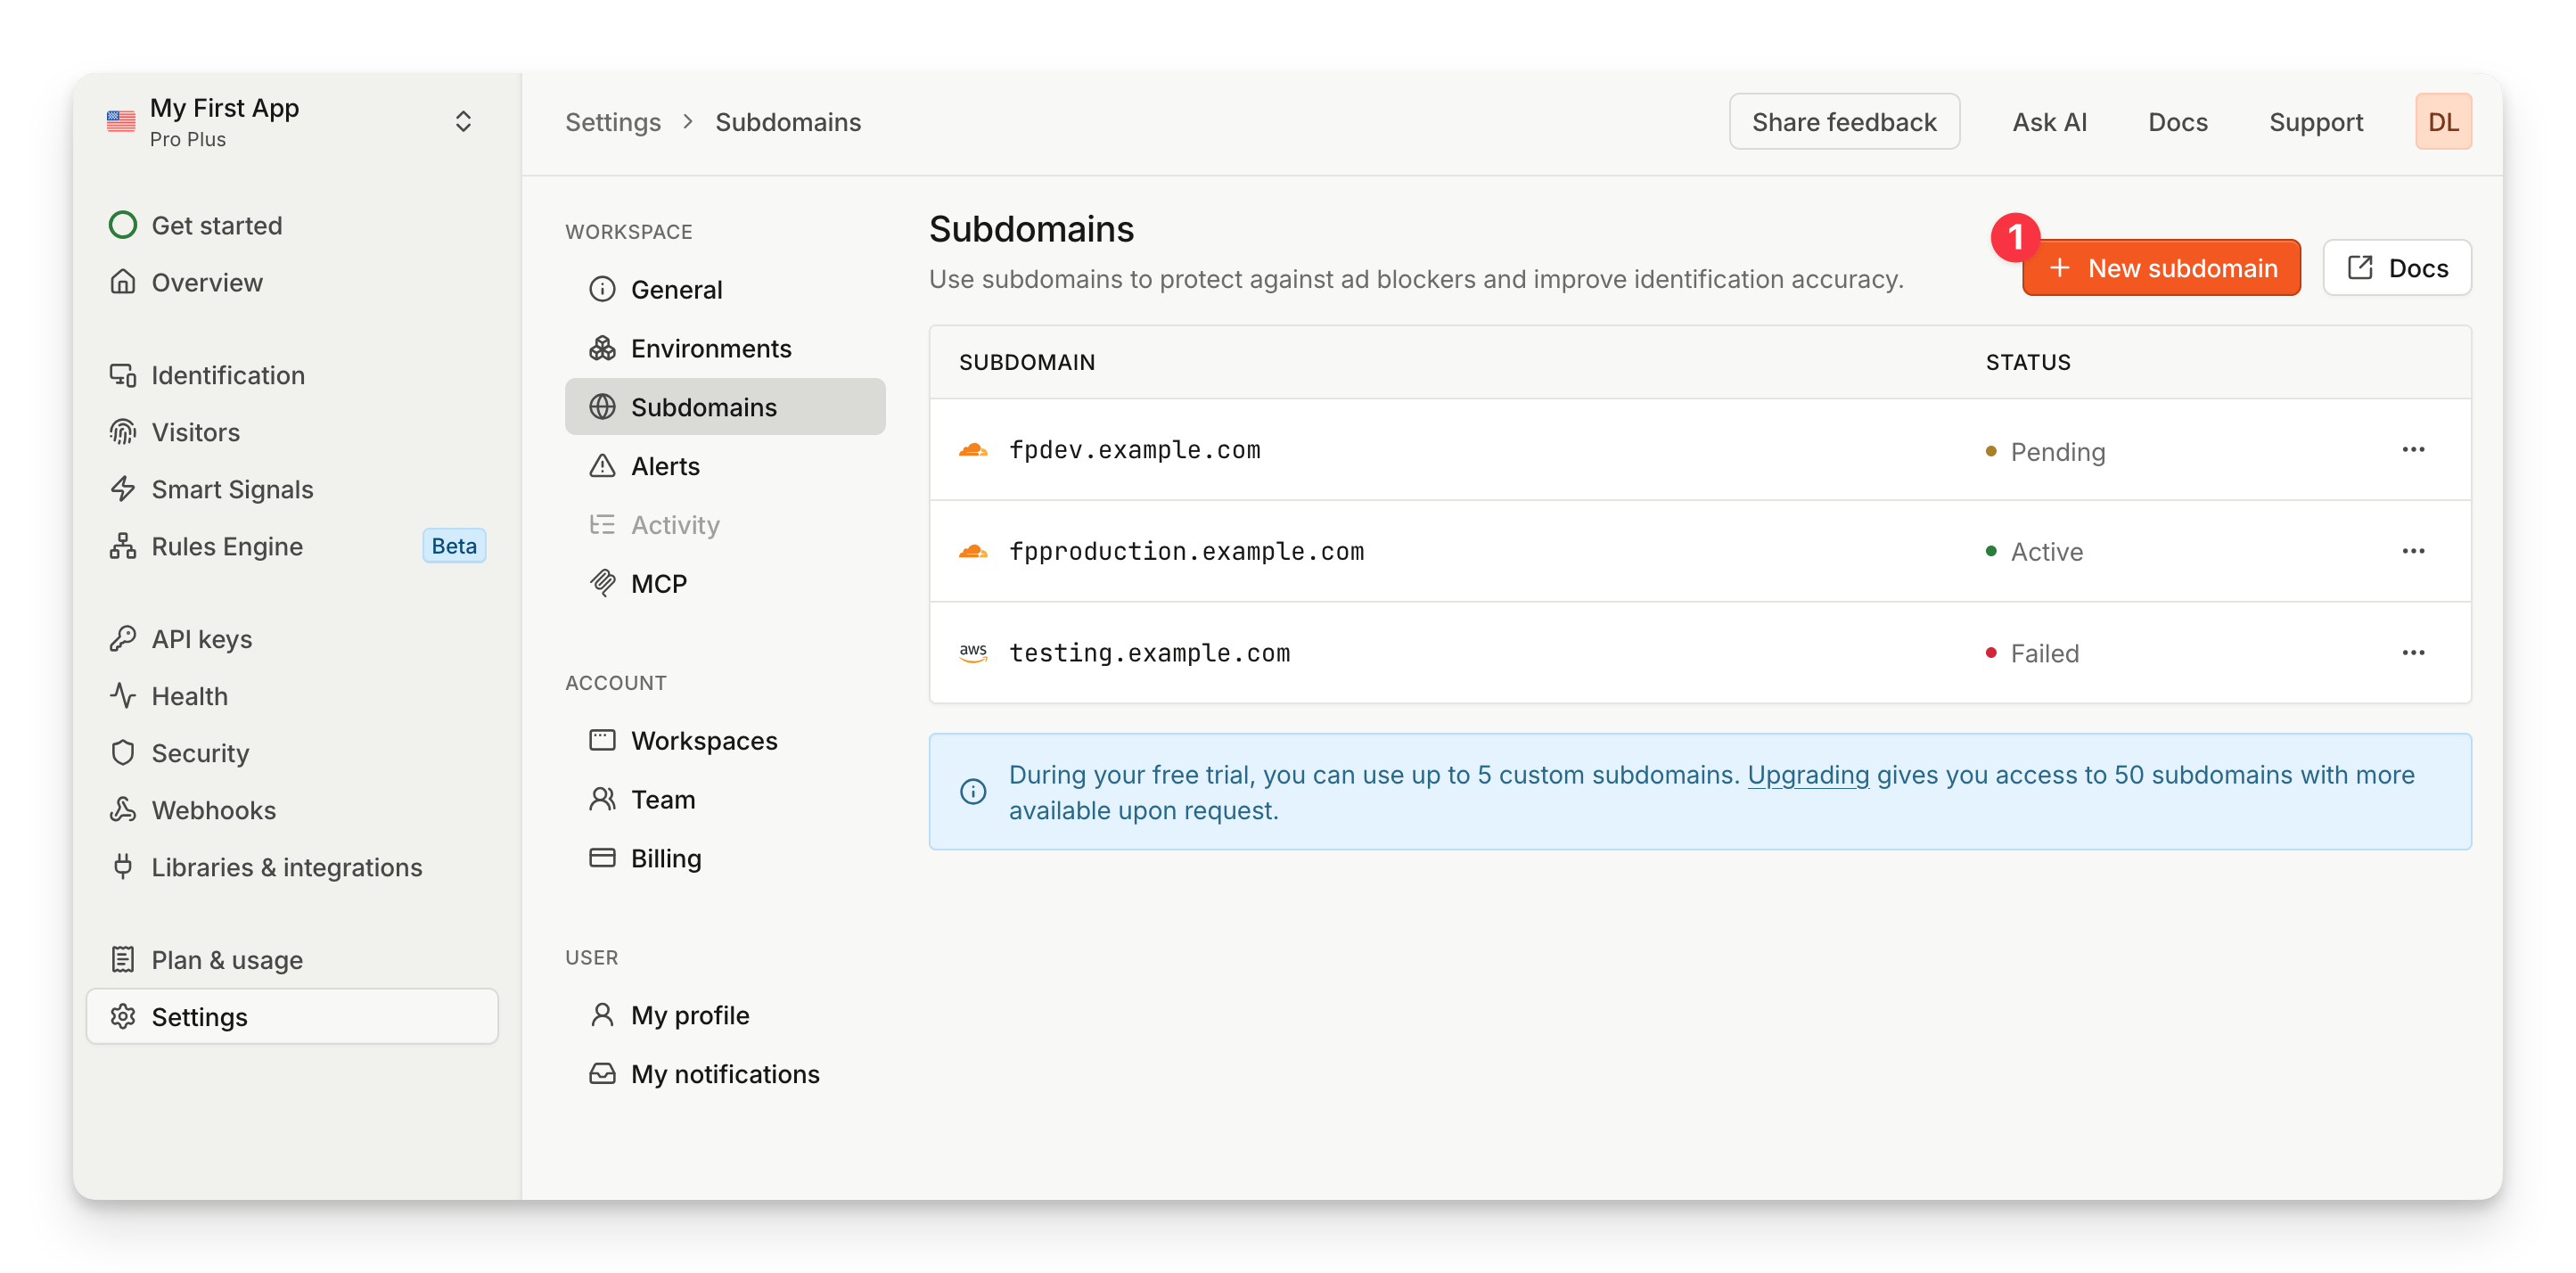Click the info icon in the trial banner
2576x1273 pixels.
(972, 792)
